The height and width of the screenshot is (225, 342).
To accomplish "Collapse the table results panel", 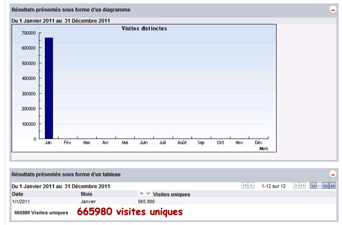I will pyautogui.click(x=332, y=174).
